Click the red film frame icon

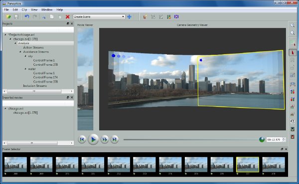(x=293, y=137)
